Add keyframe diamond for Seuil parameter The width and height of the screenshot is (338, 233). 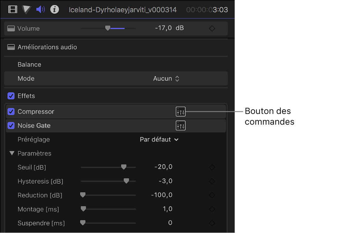212,167
